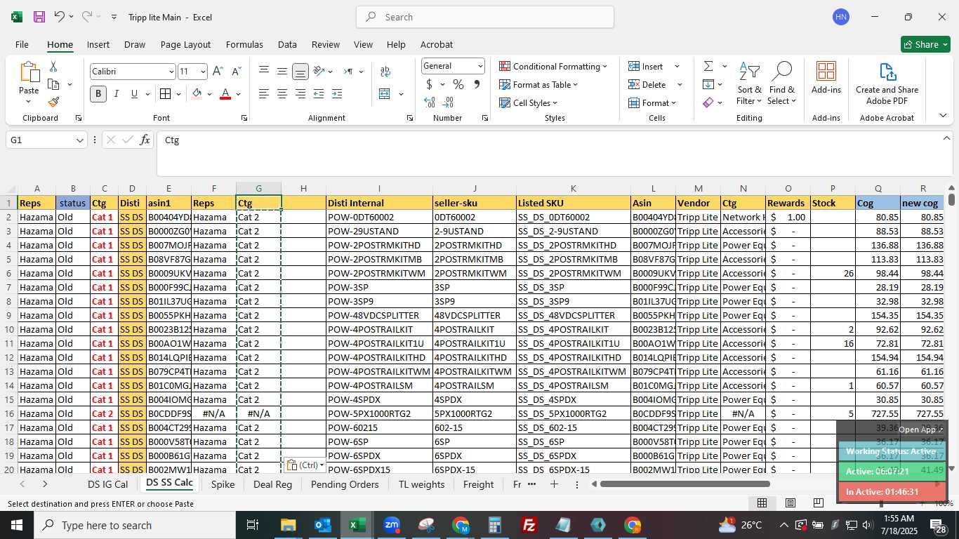Toggle Underline formatting
Image resolution: width=959 pixels, height=539 pixels.
pos(134,94)
